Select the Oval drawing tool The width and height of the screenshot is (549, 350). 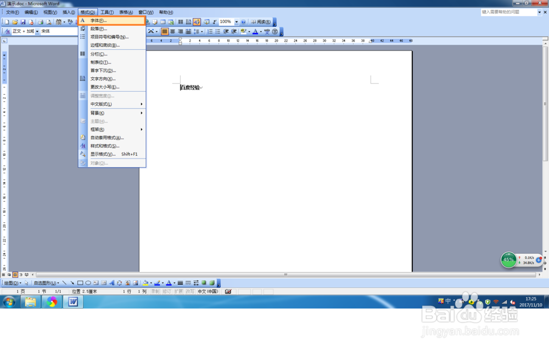pos(88,283)
